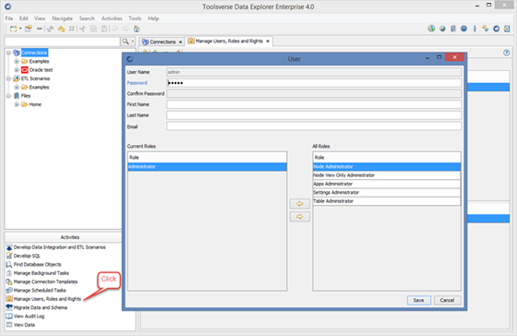The image size is (517, 336).
Task: Click the blue wheel icon in right toolbar
Action: [463, 29]
